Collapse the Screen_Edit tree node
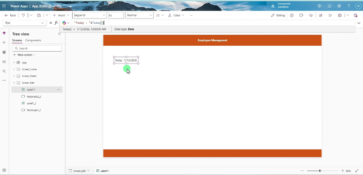The height and width of the screenshot is (175, 363). [x=14, y=83]
